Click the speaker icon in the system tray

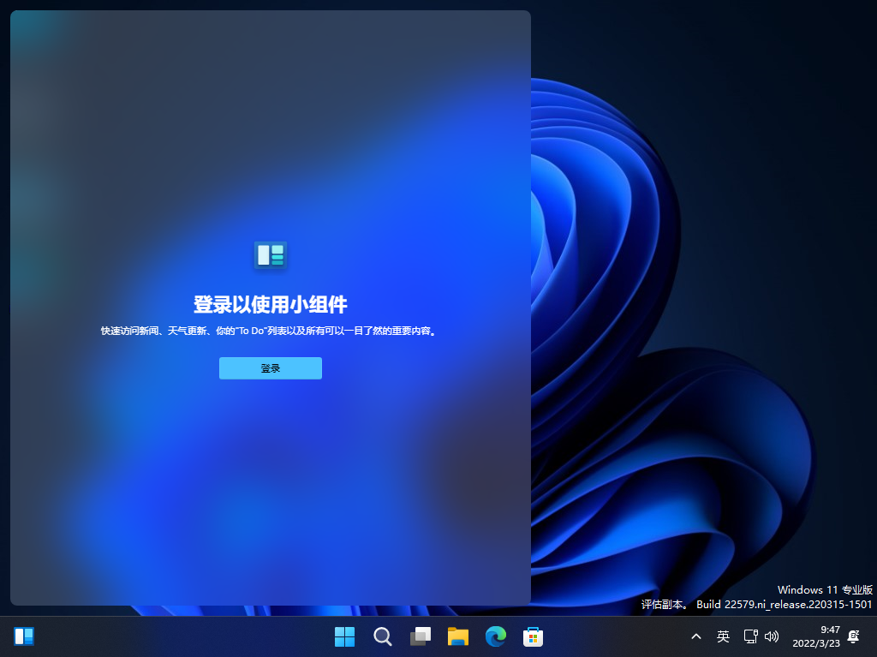coord(772,636)
